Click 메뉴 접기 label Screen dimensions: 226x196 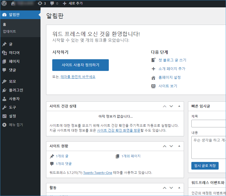[16, 125]
